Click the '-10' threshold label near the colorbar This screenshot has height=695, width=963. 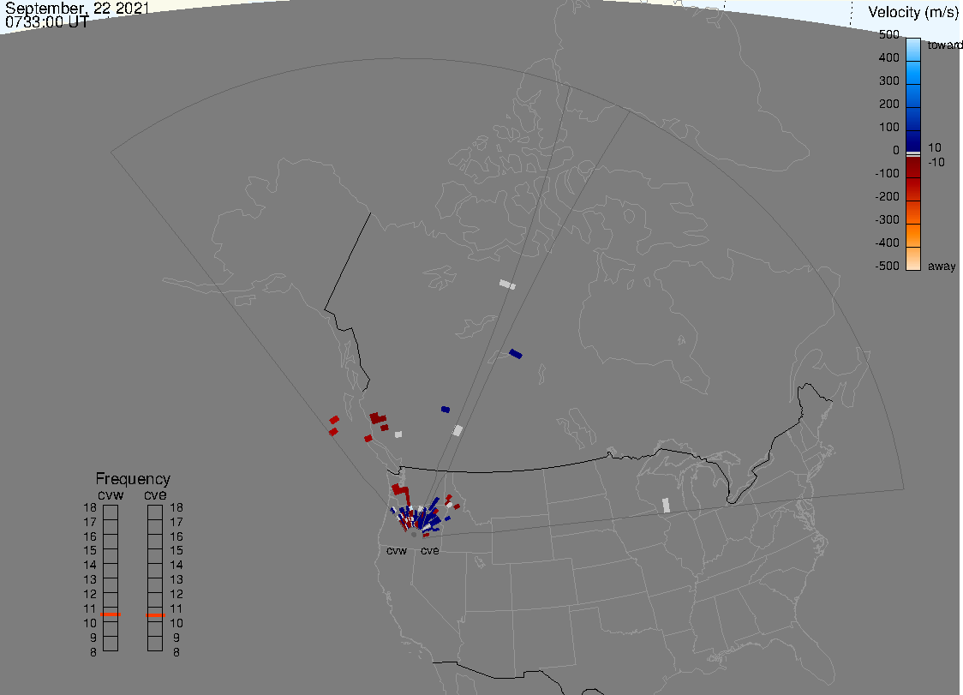click(936, 162)
